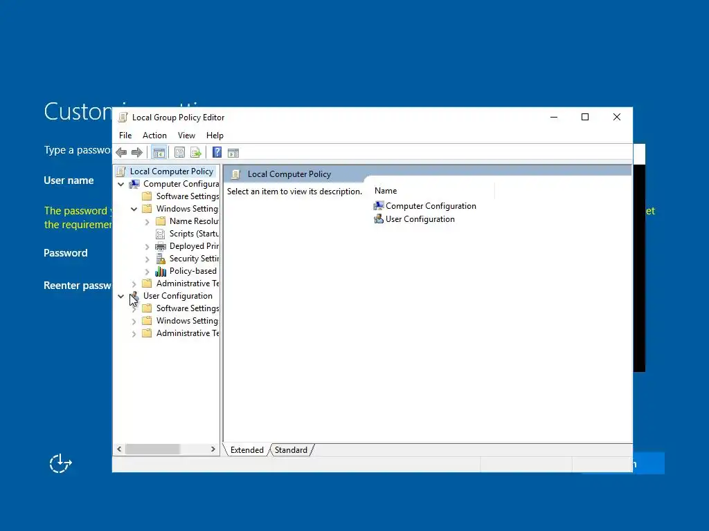Switch to the Standard tab
The height and width of the screenshot is (531, 709).
pyautogui.click(x=291, y=450)
